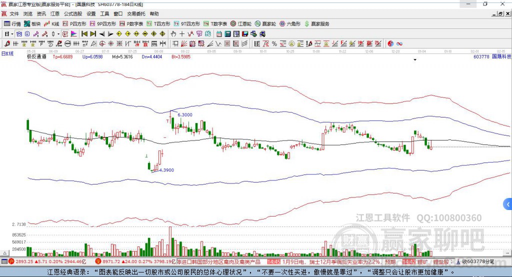Open the P数字表 tool
The width and height of the screenshot is (512, 277).
tap(131, 24)
